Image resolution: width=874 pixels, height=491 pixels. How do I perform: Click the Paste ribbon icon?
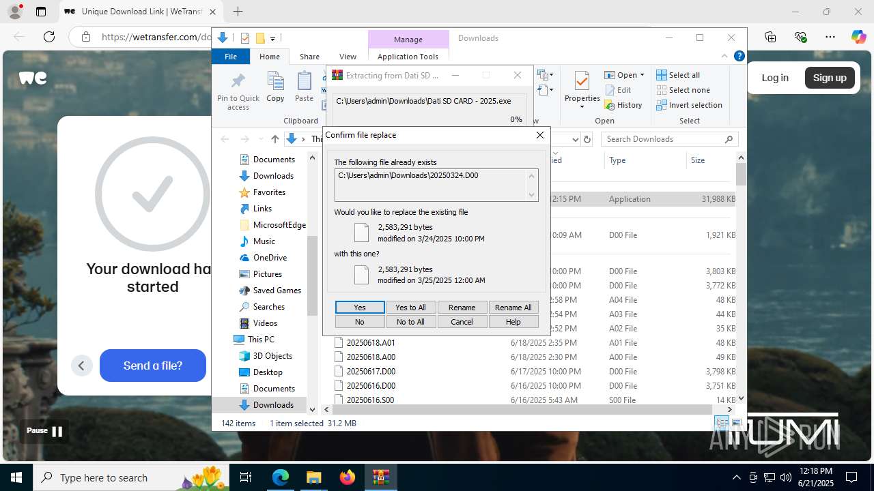pos(304,87)
